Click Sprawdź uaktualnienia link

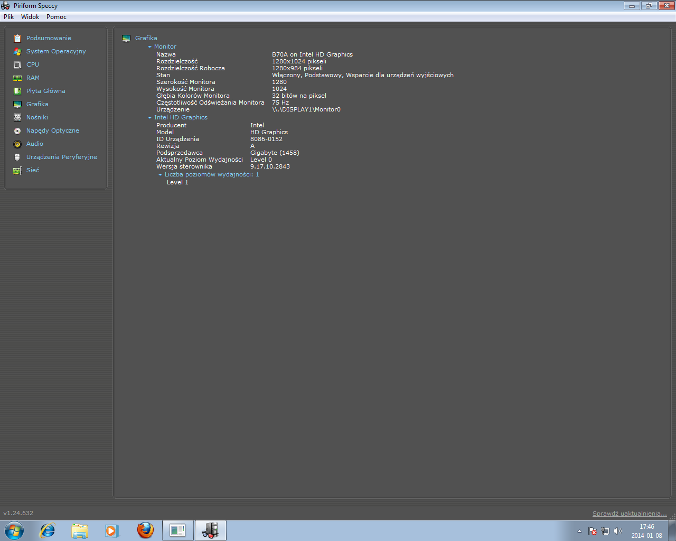pyautogui.click(x=630, y=514)
